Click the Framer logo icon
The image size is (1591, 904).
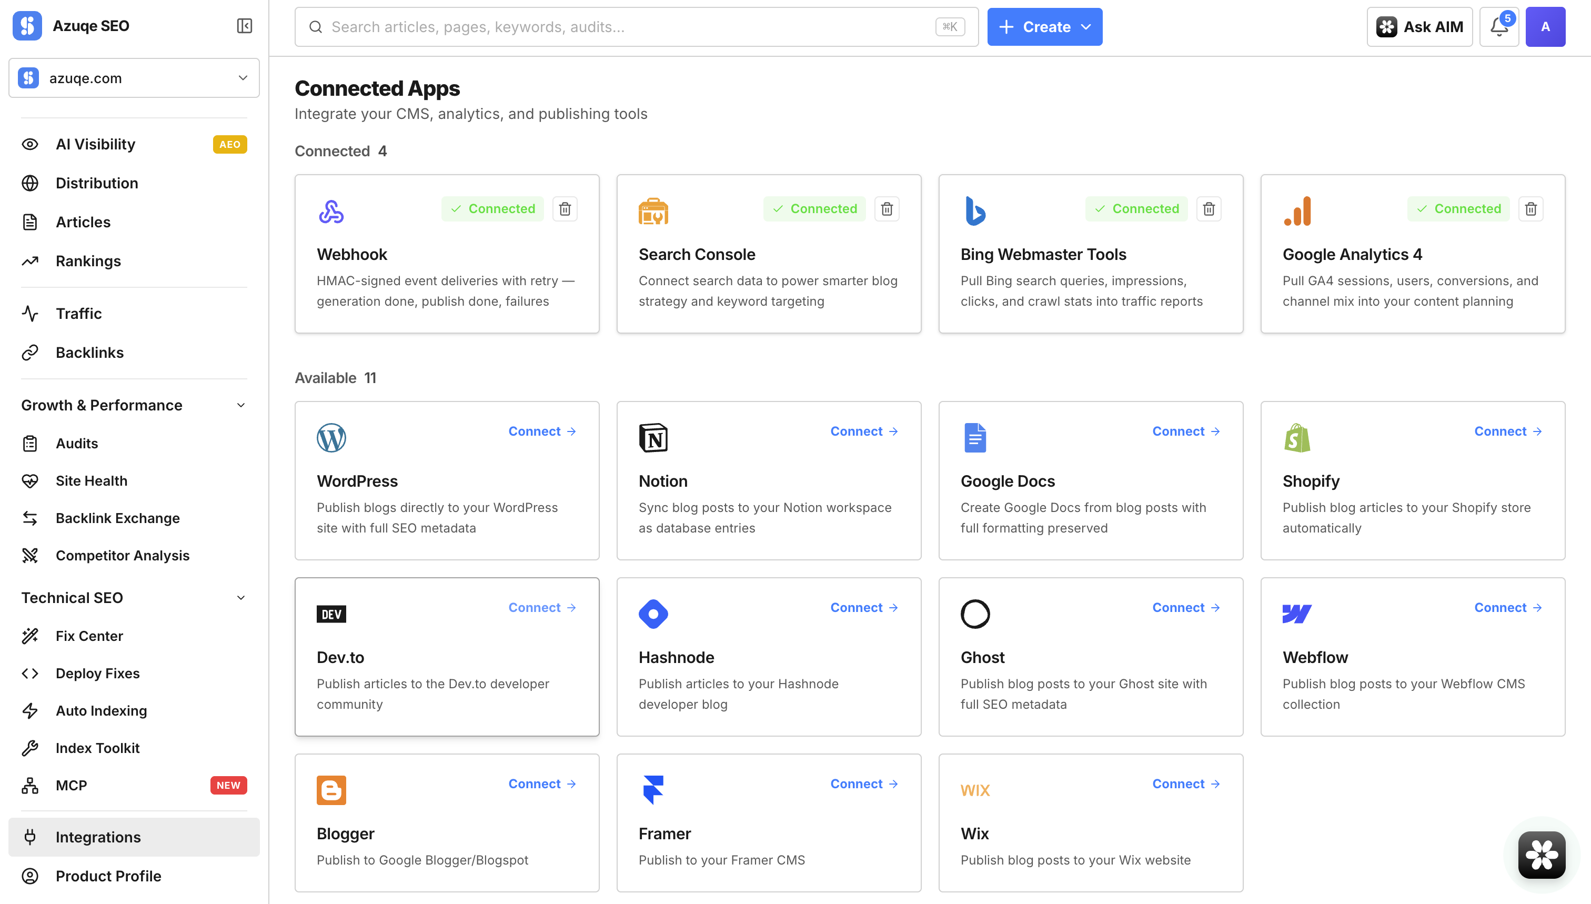(x=653, y=791)
